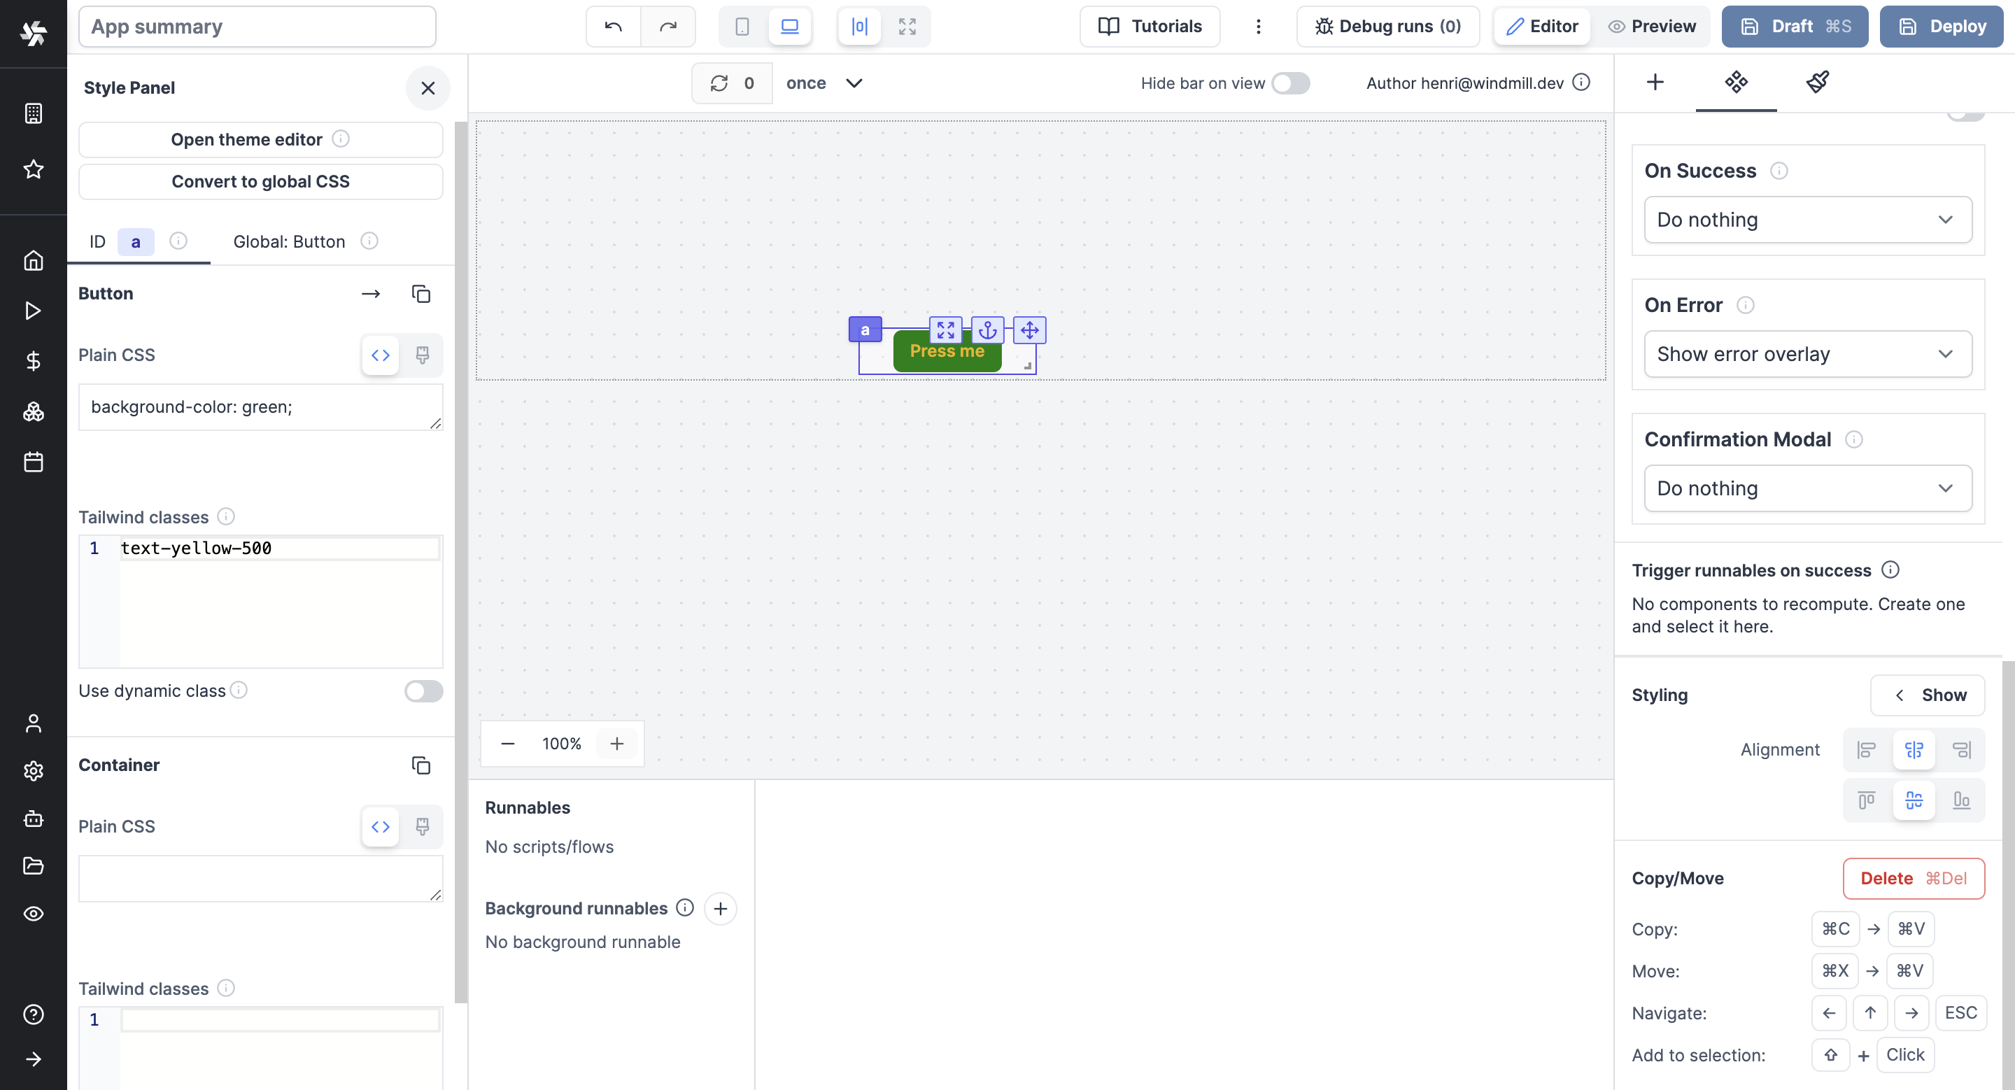The width and height of the screenshot is (2015, 1090).
Task: Open the Confirmation Modal dropdown
Action: tap(1807, 489)
